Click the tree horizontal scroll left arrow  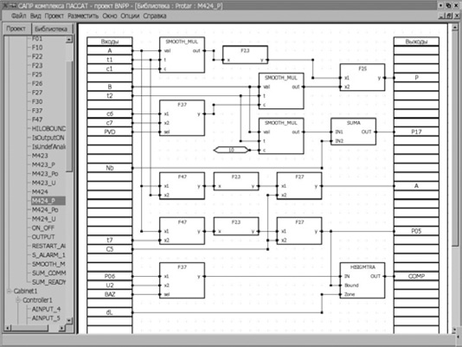click(x=8, y=328)
